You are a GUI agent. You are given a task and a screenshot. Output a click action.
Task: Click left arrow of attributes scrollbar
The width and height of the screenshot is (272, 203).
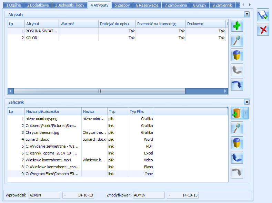click(x=10, y=91)
